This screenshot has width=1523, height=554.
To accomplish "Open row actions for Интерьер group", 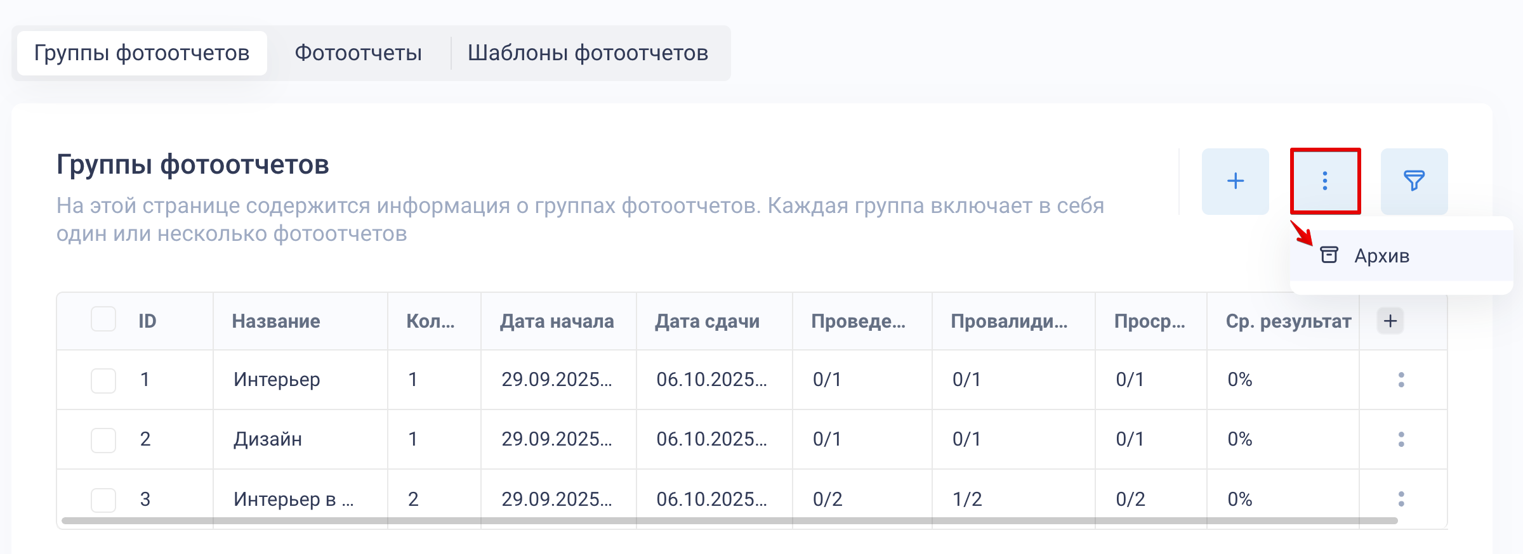I will [1401, 380].
